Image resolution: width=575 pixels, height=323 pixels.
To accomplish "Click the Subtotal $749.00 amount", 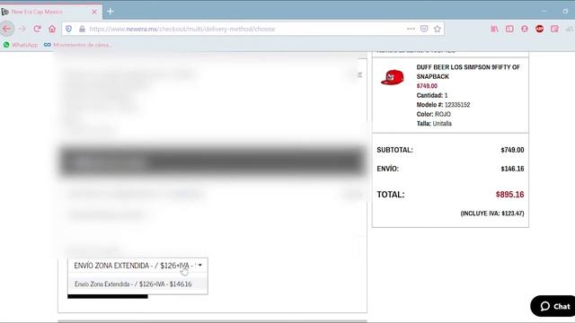I will pos(512,150).
